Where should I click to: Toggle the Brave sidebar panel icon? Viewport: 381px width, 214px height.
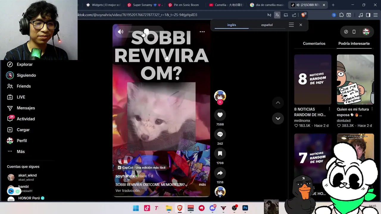[x=368, y=15]
